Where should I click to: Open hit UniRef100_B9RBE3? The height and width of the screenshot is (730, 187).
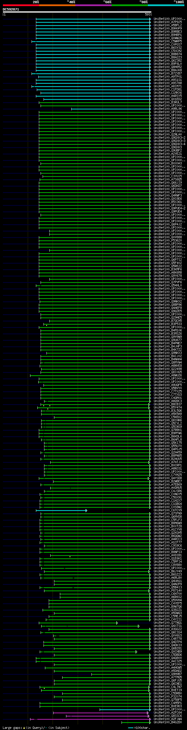click(x=168, y=32)
